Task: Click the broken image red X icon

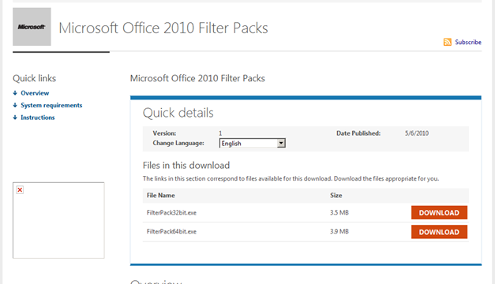Action: [x=20, y=189]
